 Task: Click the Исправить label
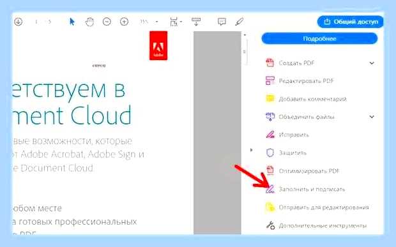[294, 135]
